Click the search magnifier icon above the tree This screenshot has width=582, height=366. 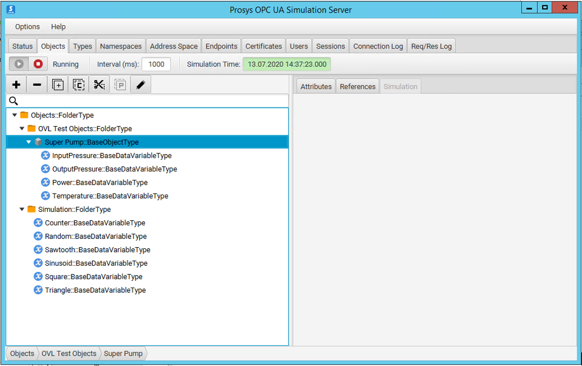[14, 99]
